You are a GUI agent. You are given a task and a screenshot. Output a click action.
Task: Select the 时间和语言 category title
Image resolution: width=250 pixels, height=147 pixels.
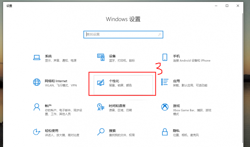coord(117,106)
